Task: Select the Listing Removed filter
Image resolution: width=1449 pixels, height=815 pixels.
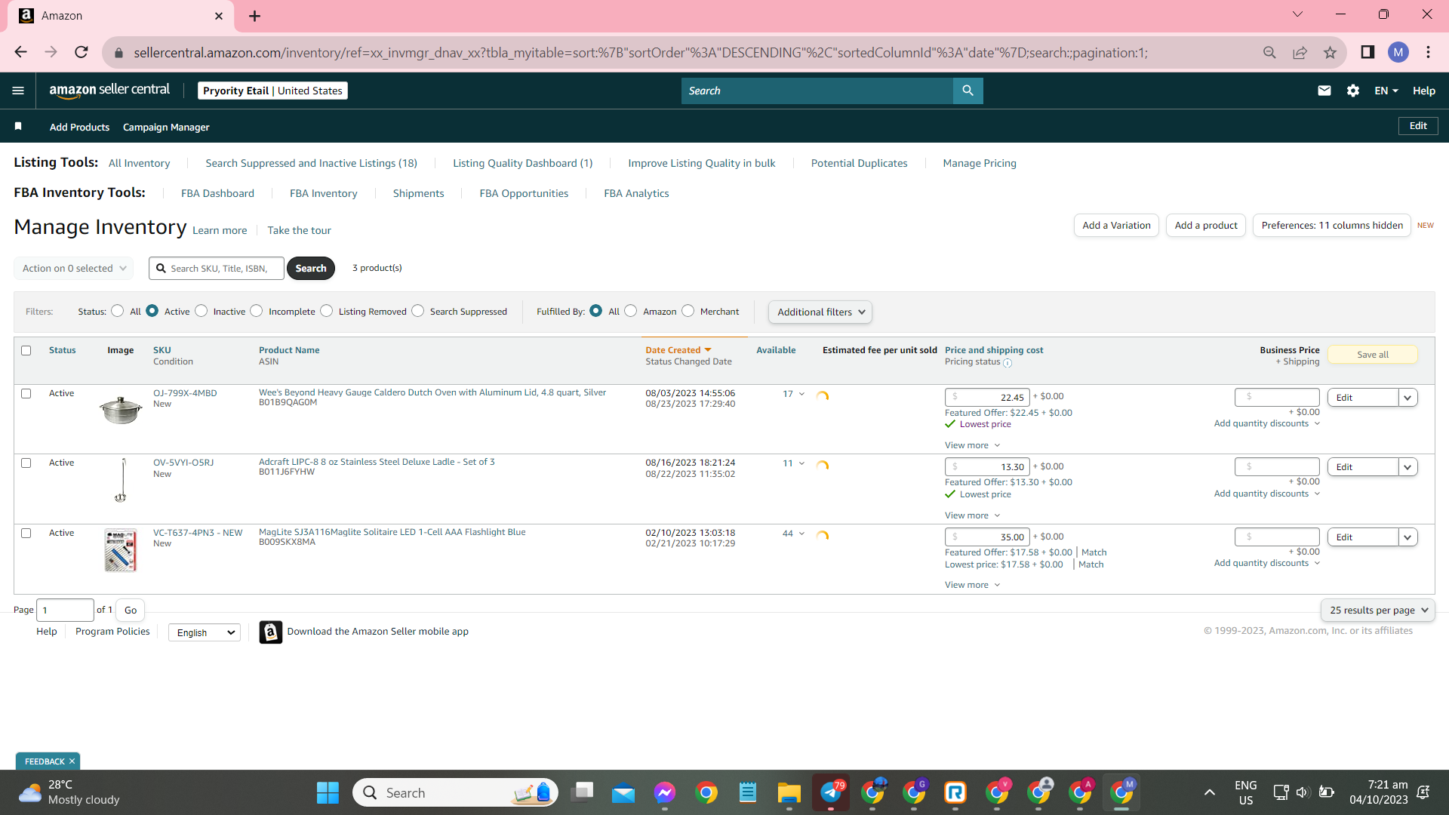Action: 327,311
